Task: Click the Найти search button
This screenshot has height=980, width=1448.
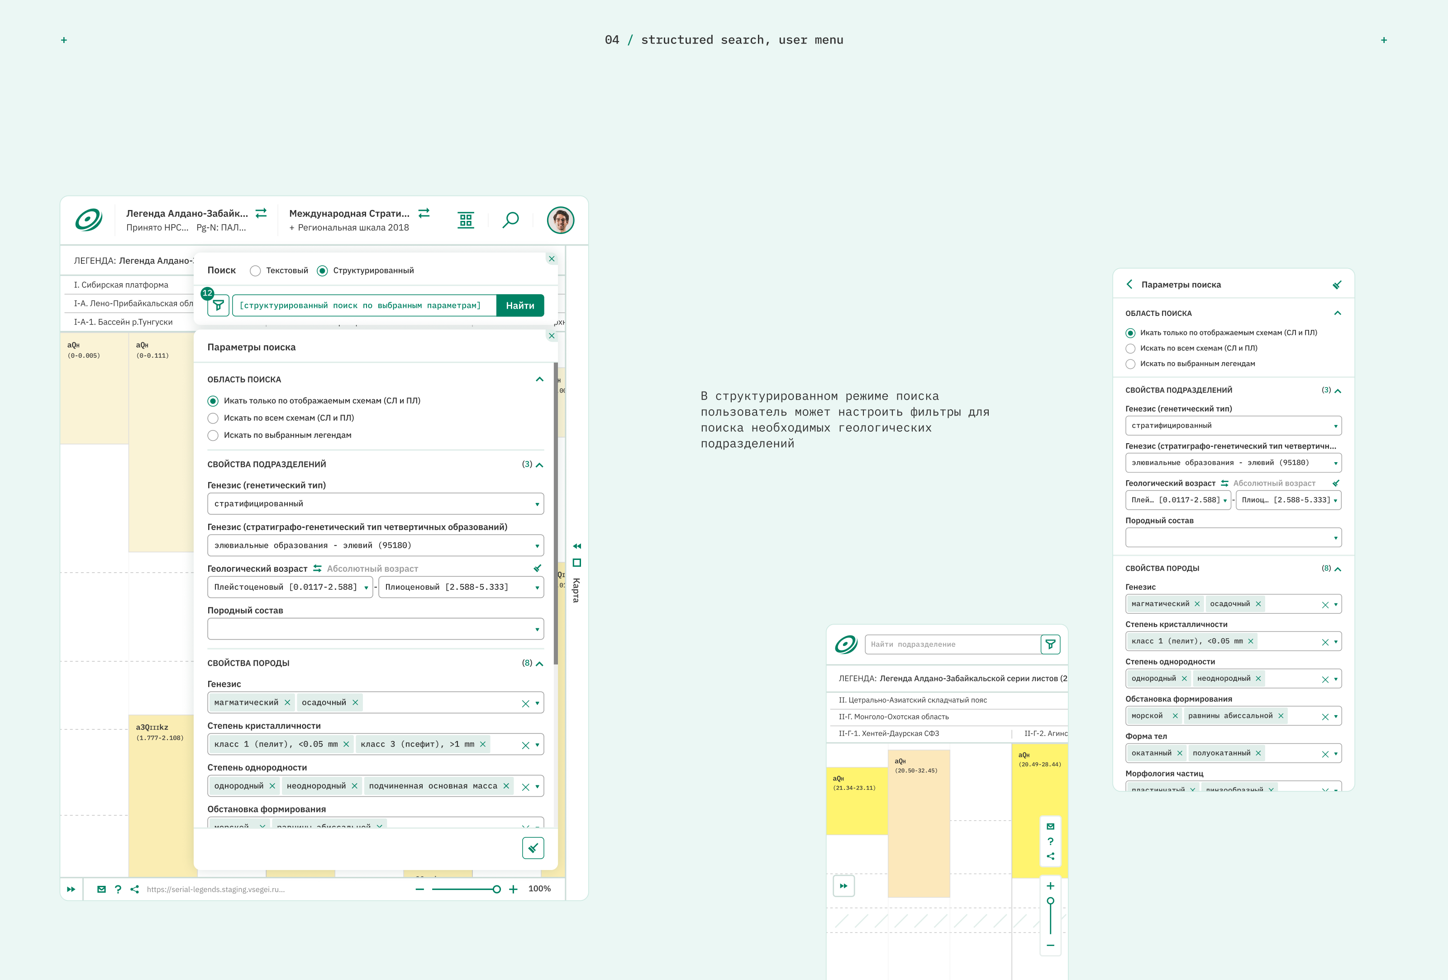Action: (520, 306)
